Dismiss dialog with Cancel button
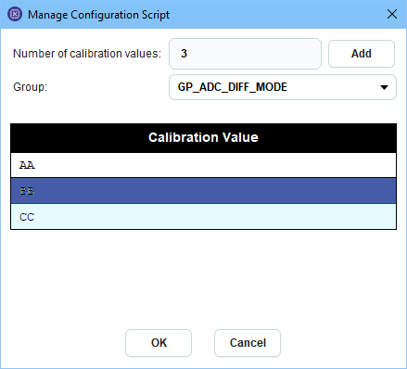Image resolution: width=407 pixels, height=369 pixels. [x=248, y=343]
